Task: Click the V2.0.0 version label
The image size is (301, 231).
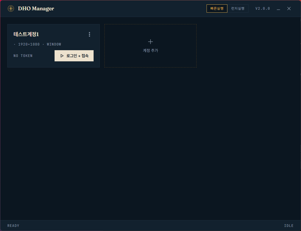Action: click(x=262, y=9)
